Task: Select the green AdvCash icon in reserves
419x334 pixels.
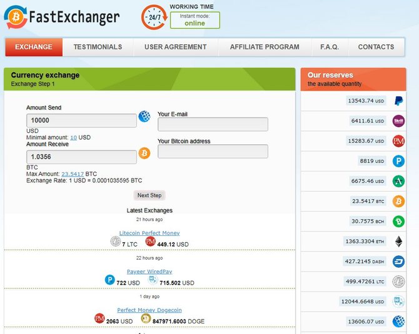Action: [398, 181]
